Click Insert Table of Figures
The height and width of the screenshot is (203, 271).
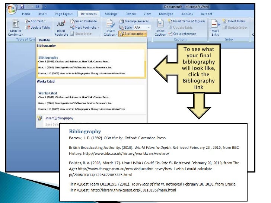[187, 21]
